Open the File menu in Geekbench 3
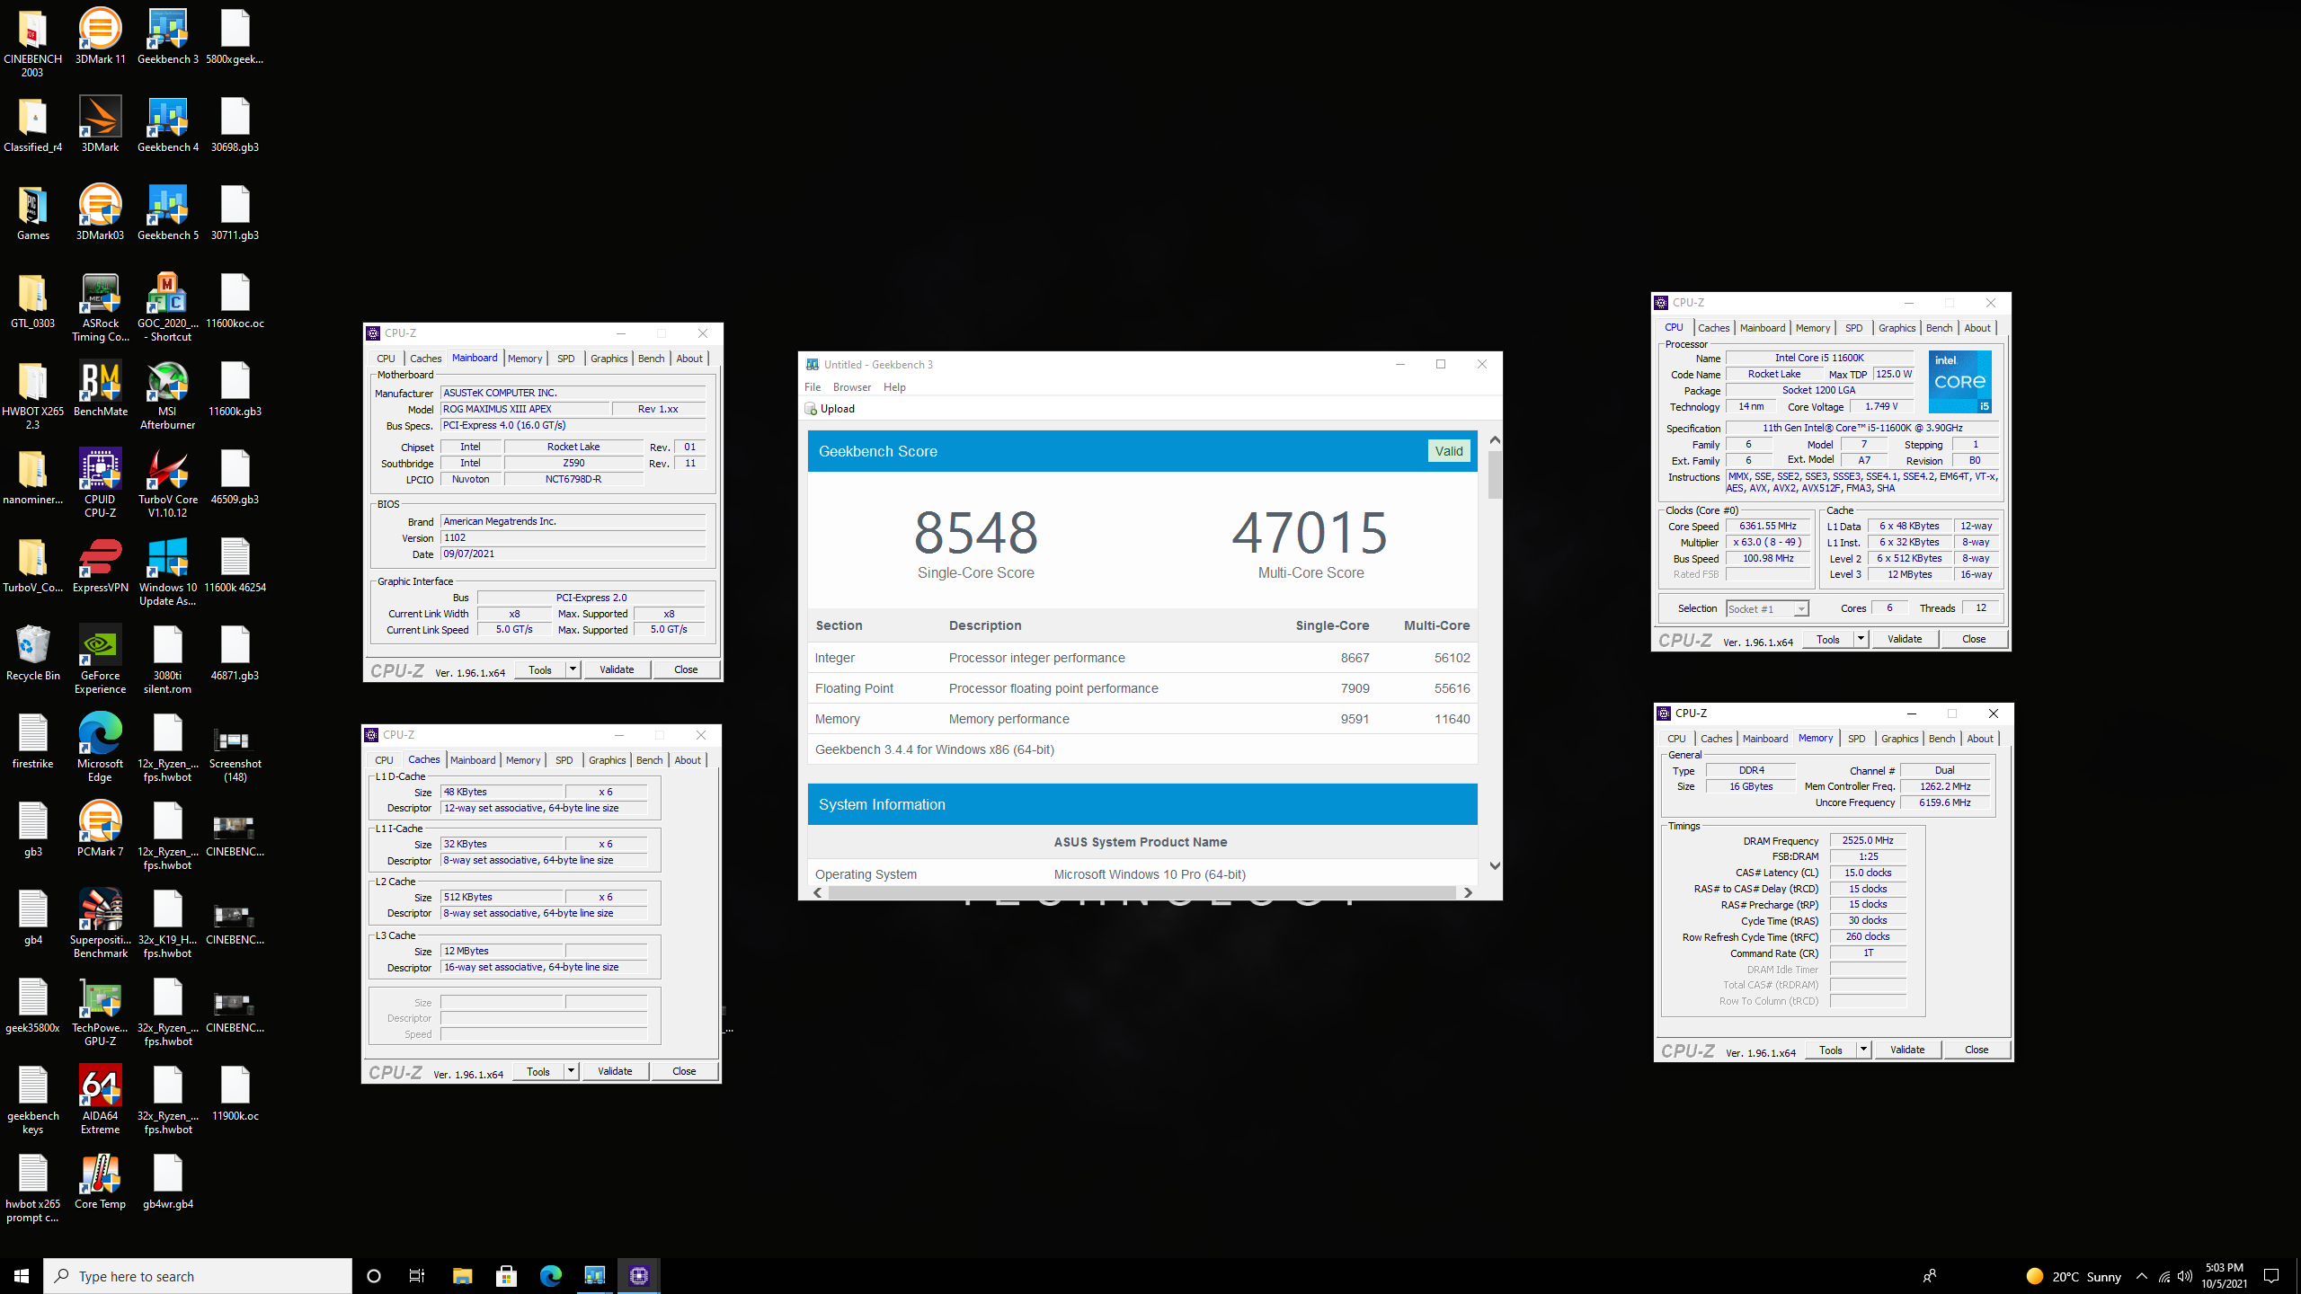Image resolution: width=2301 pixels, height=1294 pixels. [813, 387]
